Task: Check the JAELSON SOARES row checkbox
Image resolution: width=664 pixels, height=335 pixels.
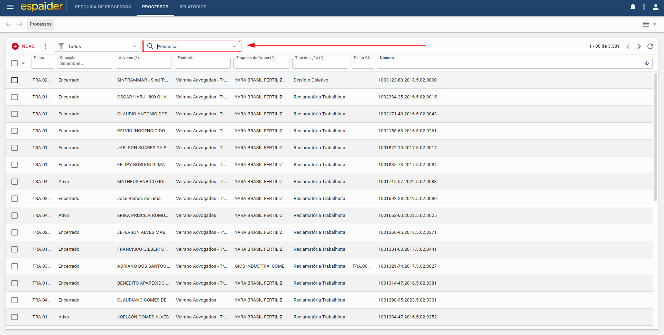Action: 15,148
